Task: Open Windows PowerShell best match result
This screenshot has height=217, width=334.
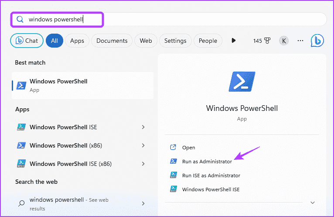Action: click(x=83, y=86)
